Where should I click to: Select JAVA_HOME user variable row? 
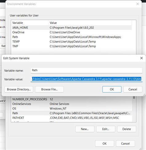[x=72, y=28]
